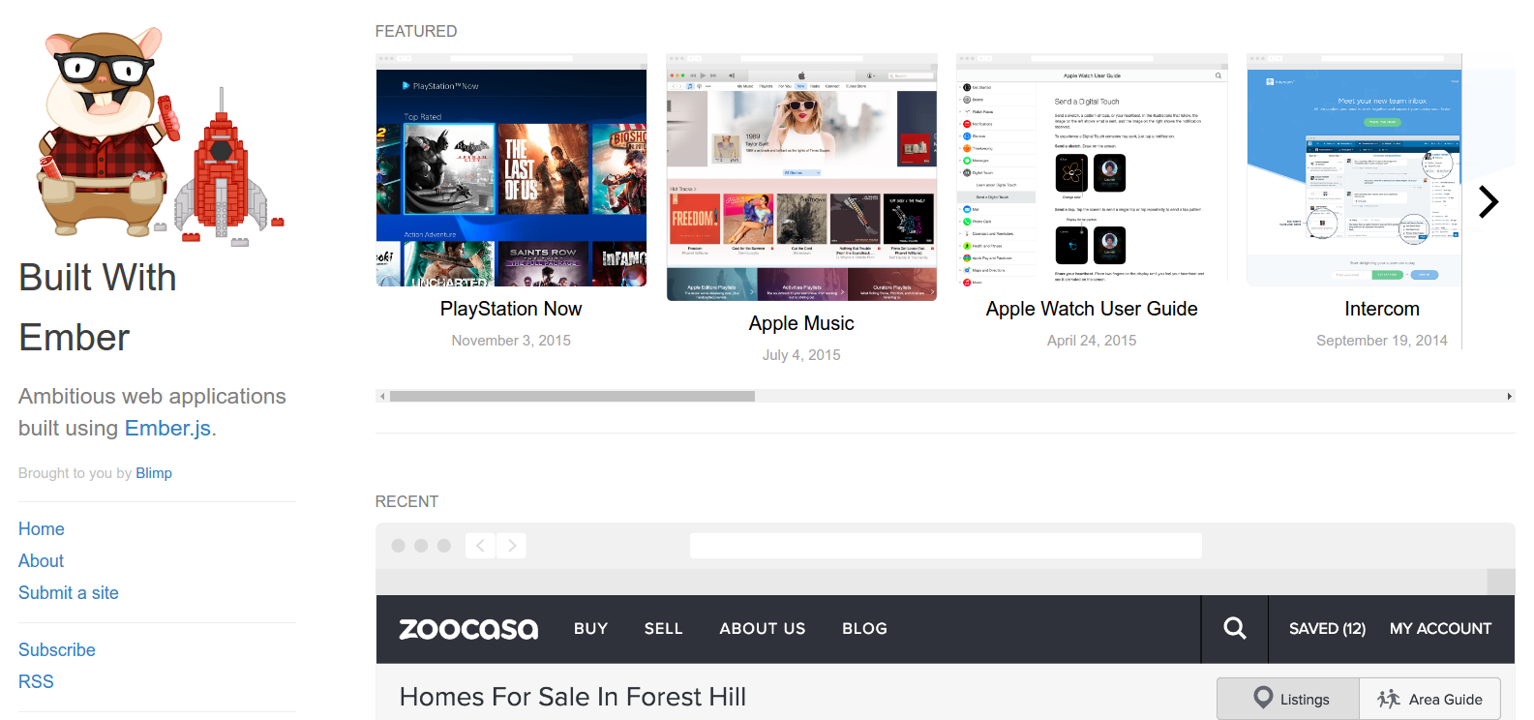The height and width of the screenshot is (720, 1534).
Task: Click the April 24, 2015 date text
Action: 1092,341
